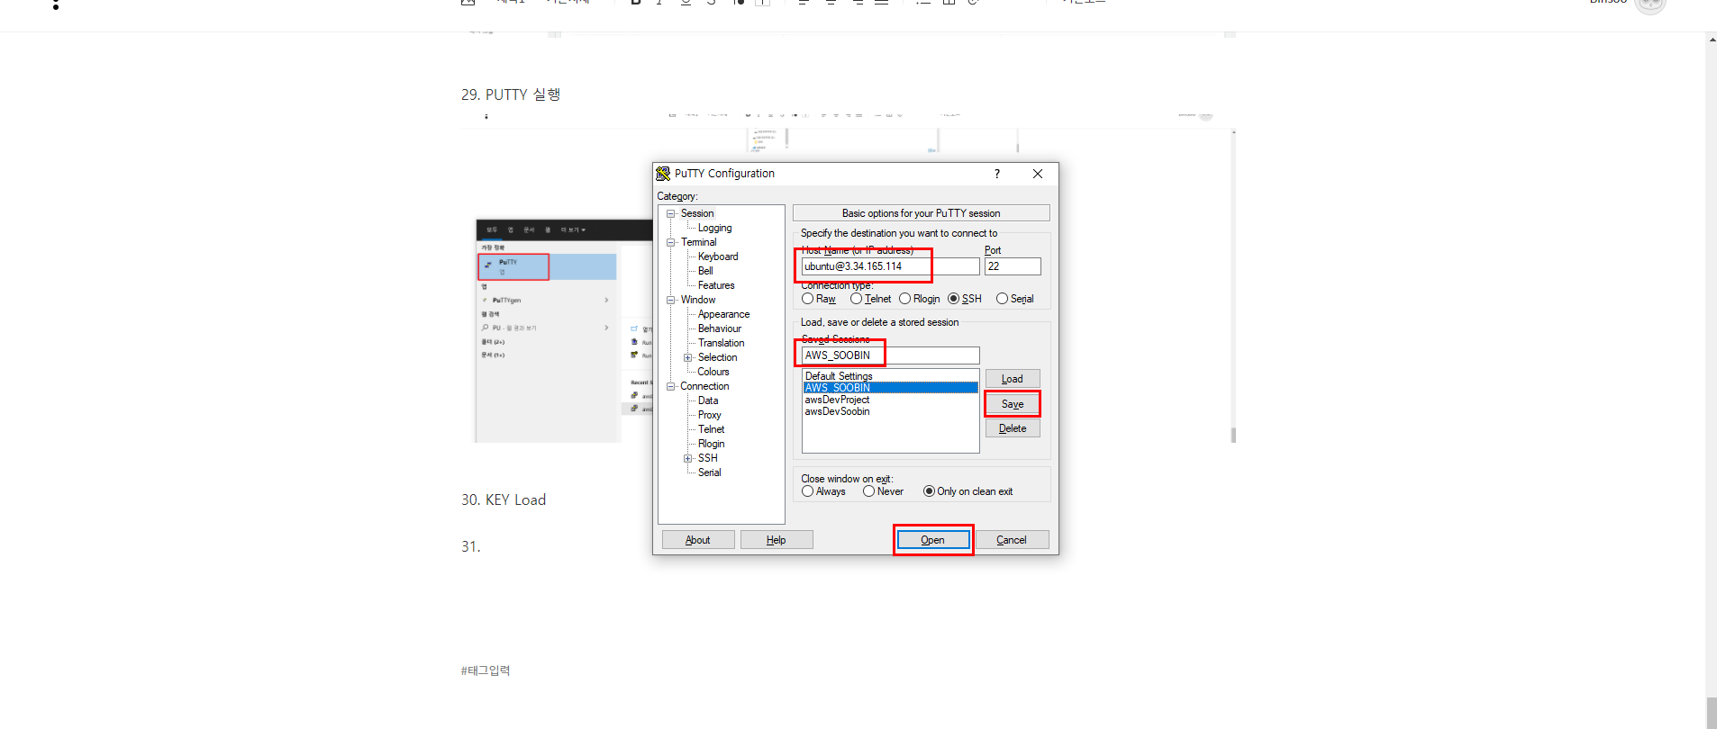Click the Save session button
This screenshot has height=729, width=1717.
point(1013,404)
